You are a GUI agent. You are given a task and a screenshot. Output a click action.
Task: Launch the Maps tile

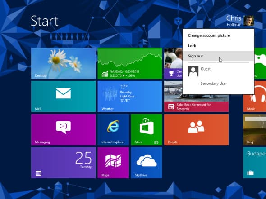coord(113,163)
